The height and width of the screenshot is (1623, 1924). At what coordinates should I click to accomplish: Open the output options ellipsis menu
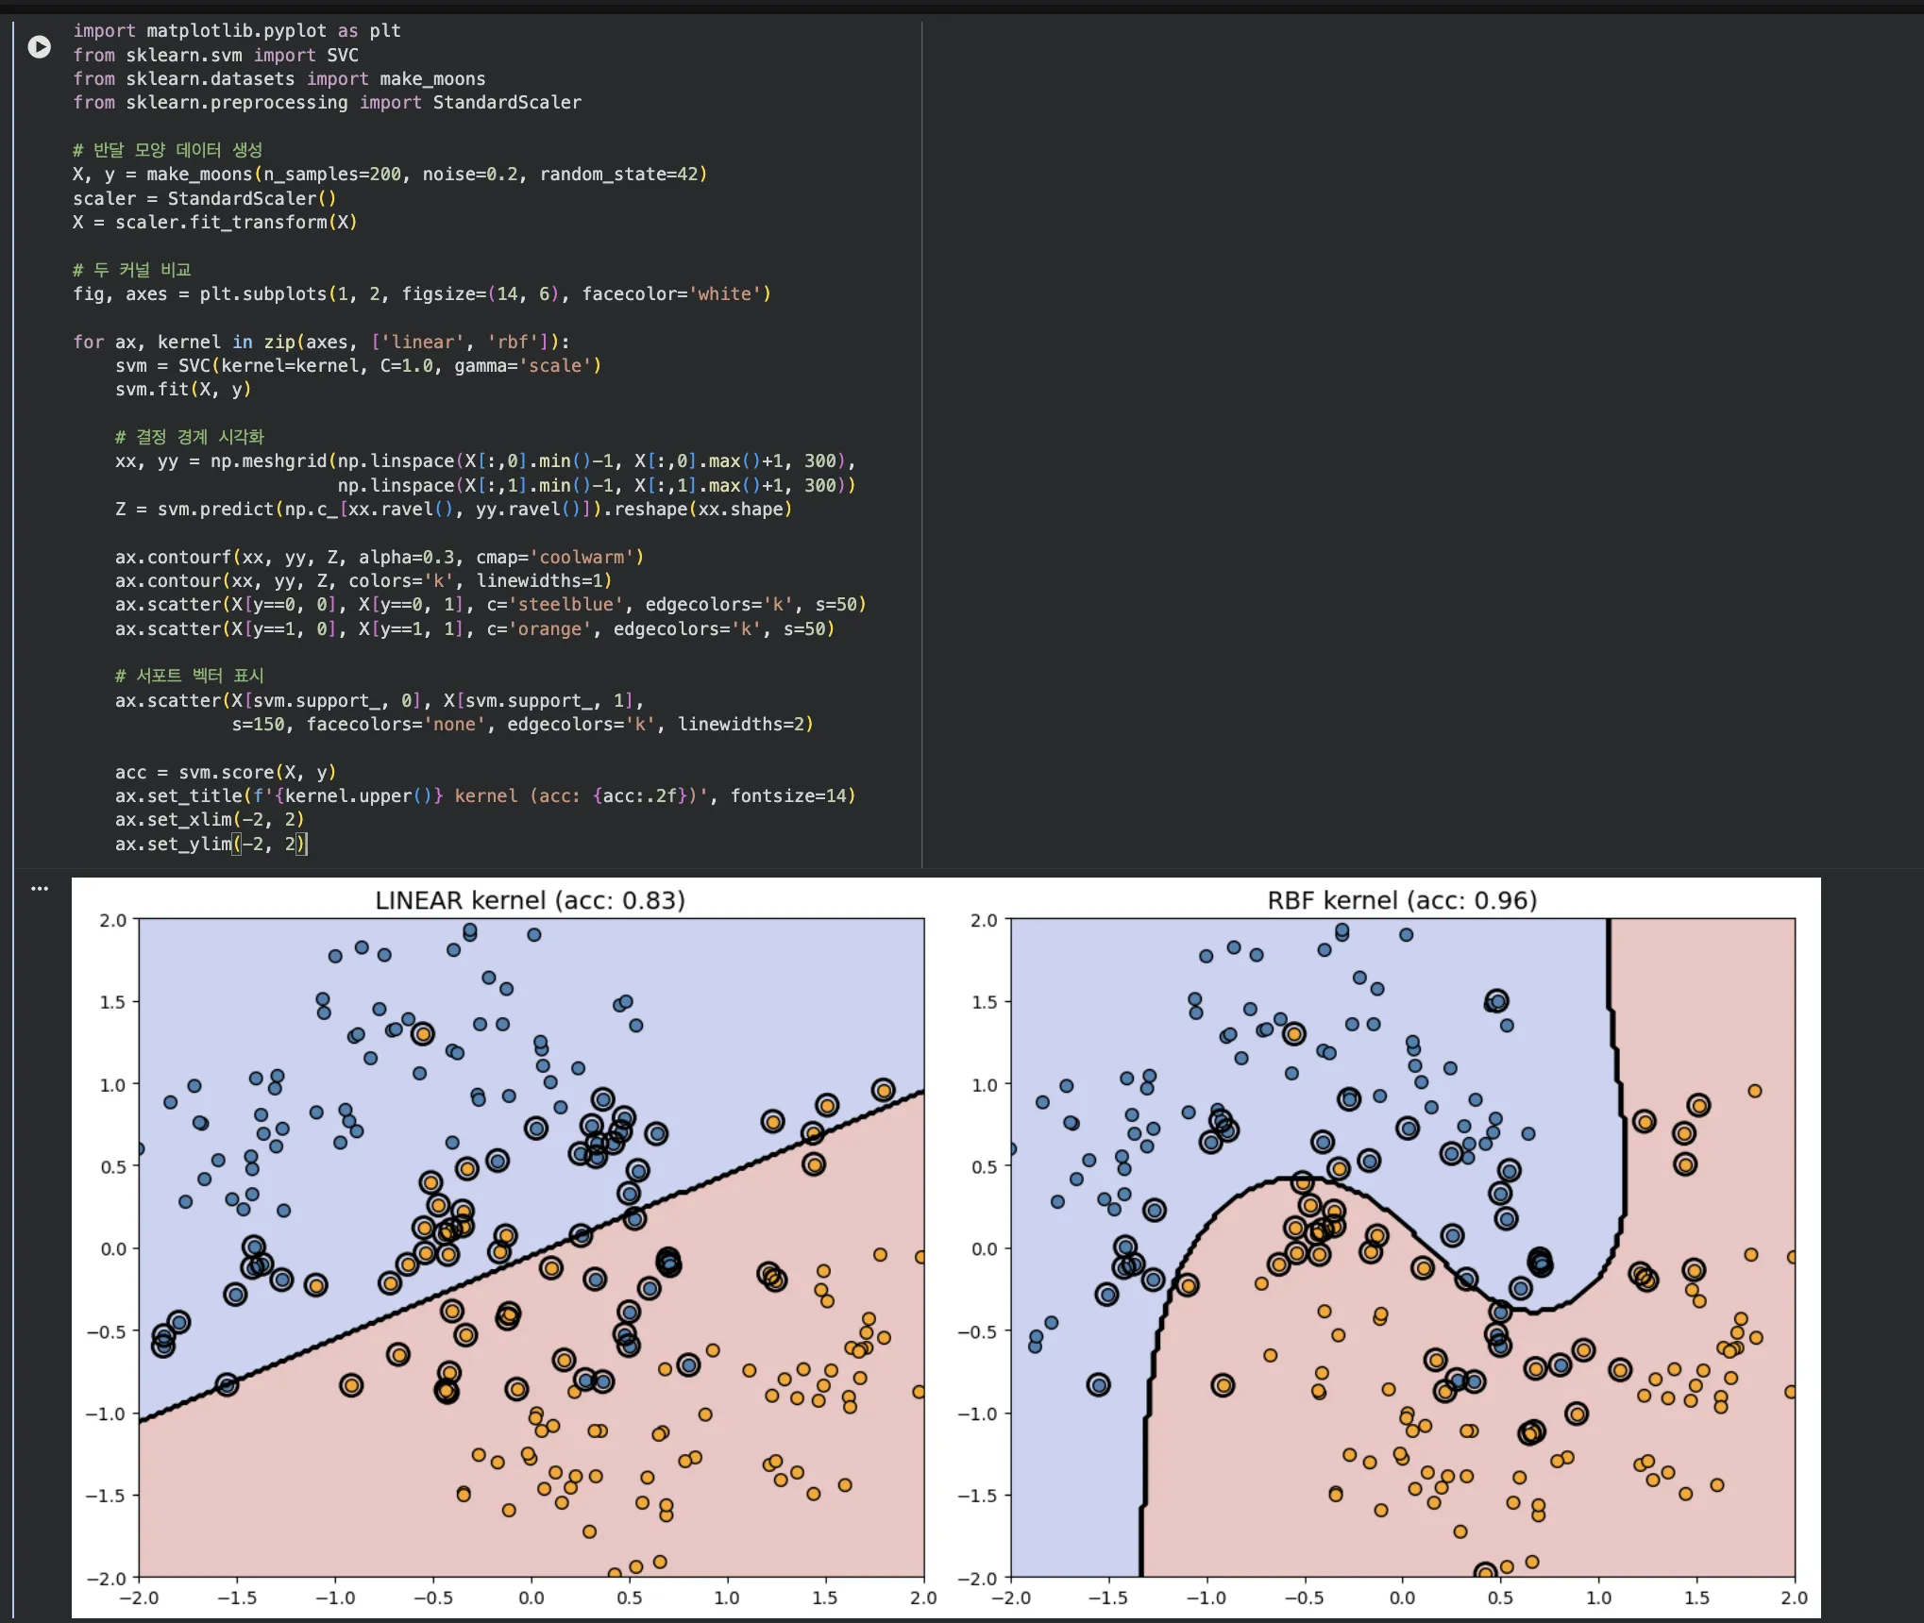(40, 888)
